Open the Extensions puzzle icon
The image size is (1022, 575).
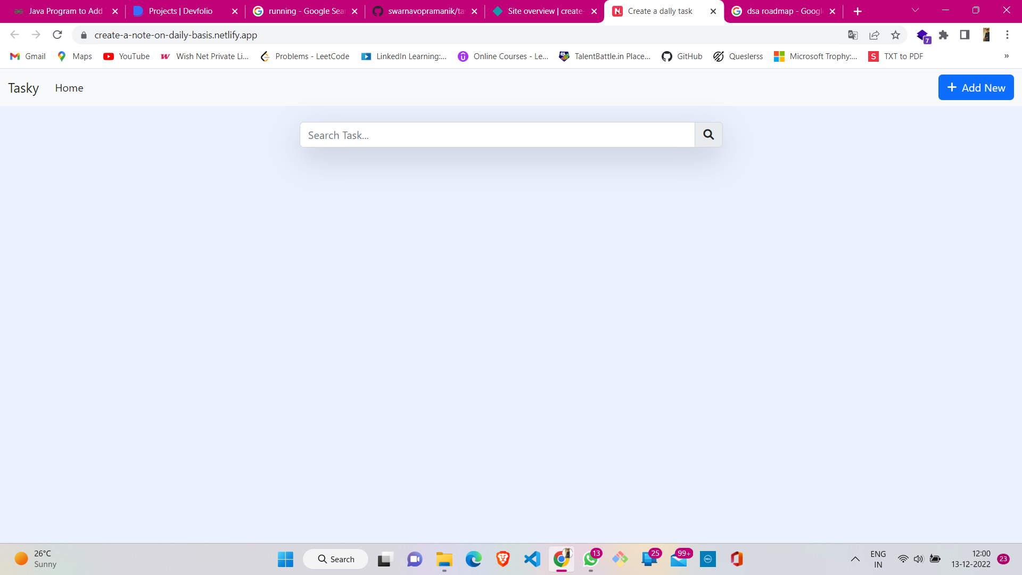tap(943, 35)
